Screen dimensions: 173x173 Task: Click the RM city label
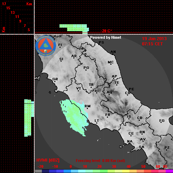point(88,106)
